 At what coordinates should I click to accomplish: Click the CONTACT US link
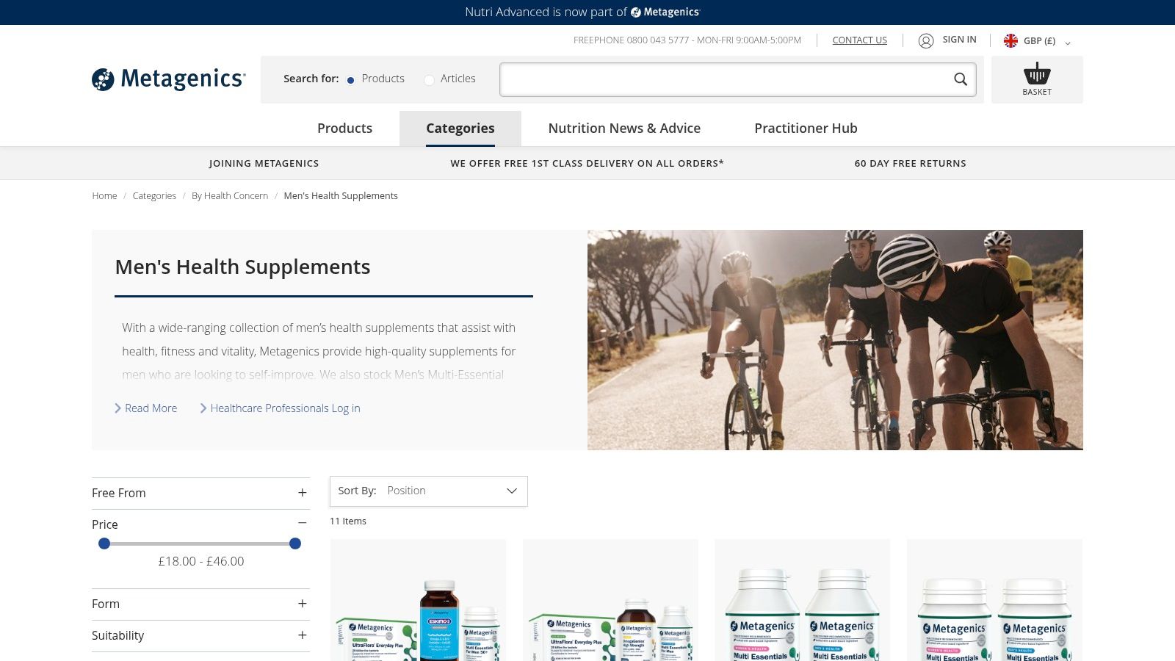click(x=859, y=40)
